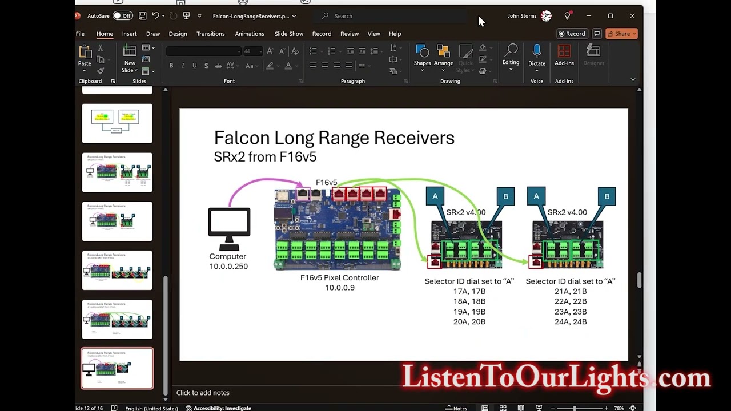Switch to the Slide Show tab

[289, 34]
